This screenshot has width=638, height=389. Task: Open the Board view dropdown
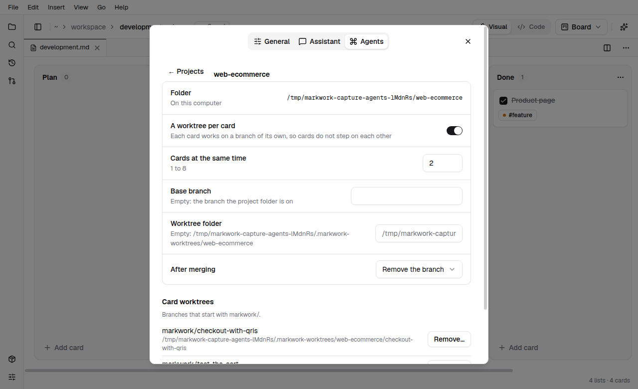point(581,27)
